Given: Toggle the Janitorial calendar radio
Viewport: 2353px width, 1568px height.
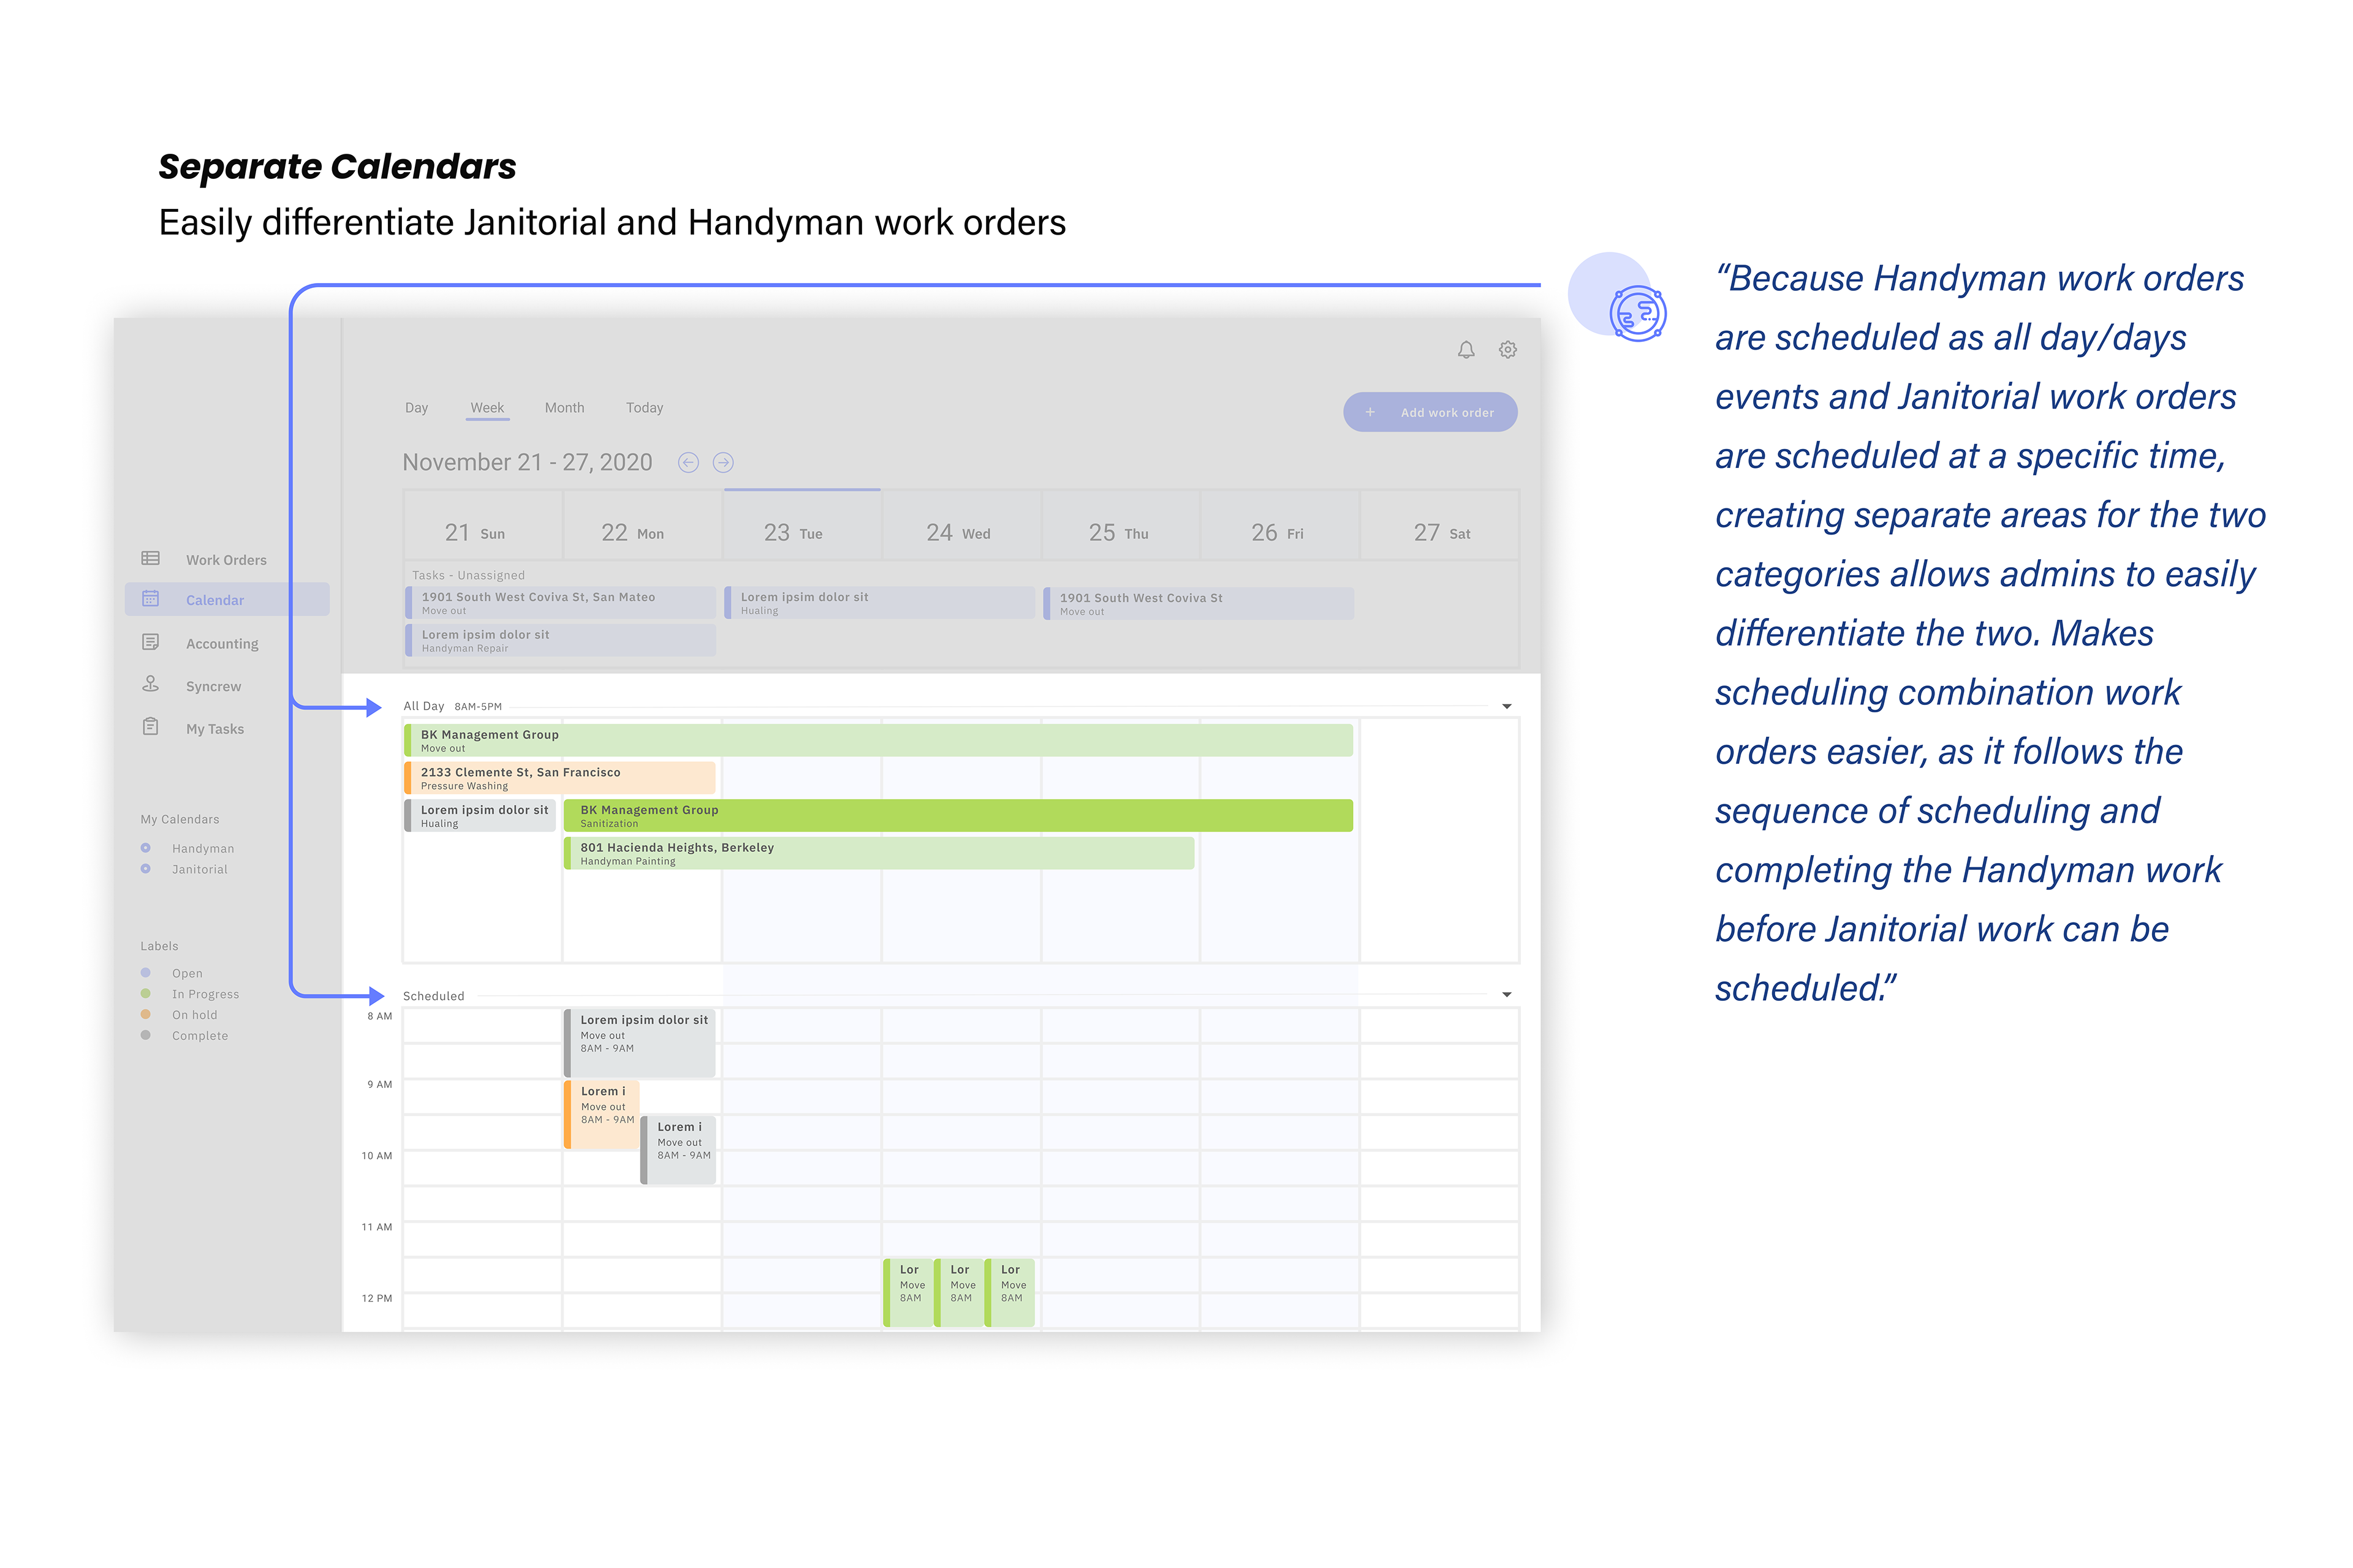Looking at the screenshot, I should (x=146, y=869).
